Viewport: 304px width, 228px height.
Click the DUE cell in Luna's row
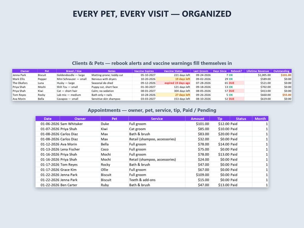[236, 83]
